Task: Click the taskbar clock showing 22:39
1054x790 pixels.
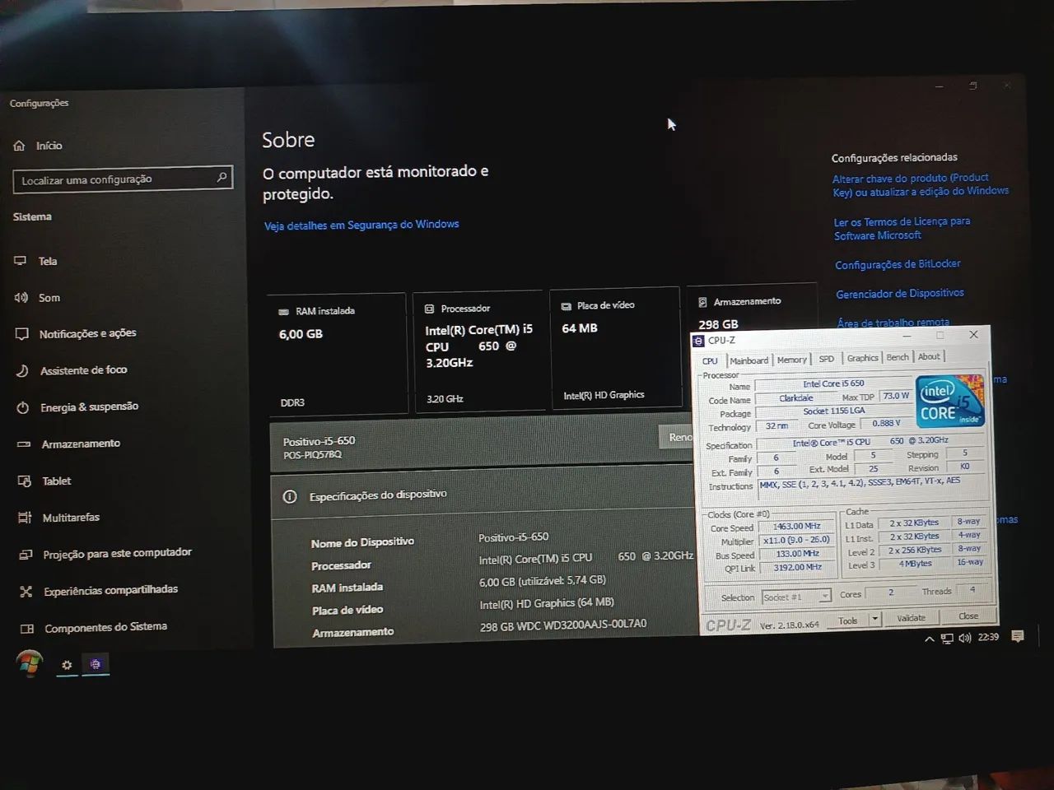Action: click(988, 637)
